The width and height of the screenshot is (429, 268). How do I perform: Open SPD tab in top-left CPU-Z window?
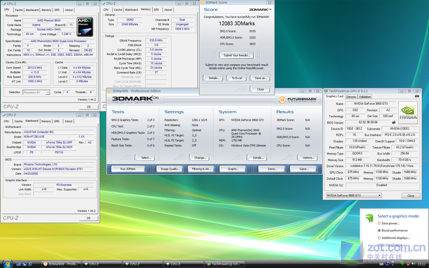pos(57,10)
